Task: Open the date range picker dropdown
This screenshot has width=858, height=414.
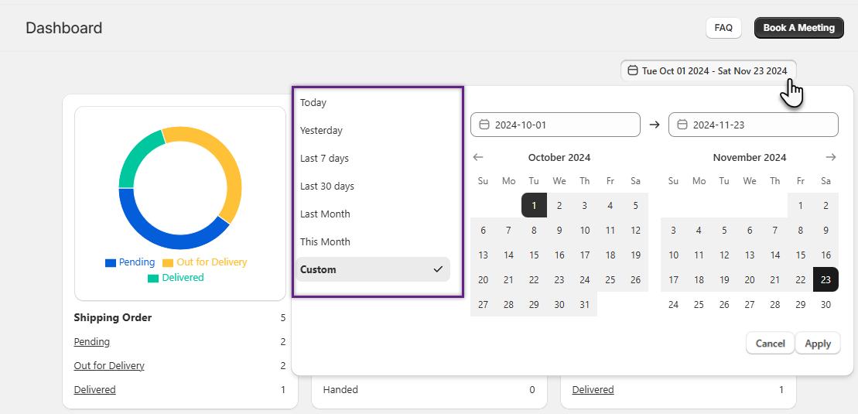Action: (x=708, y=71)
